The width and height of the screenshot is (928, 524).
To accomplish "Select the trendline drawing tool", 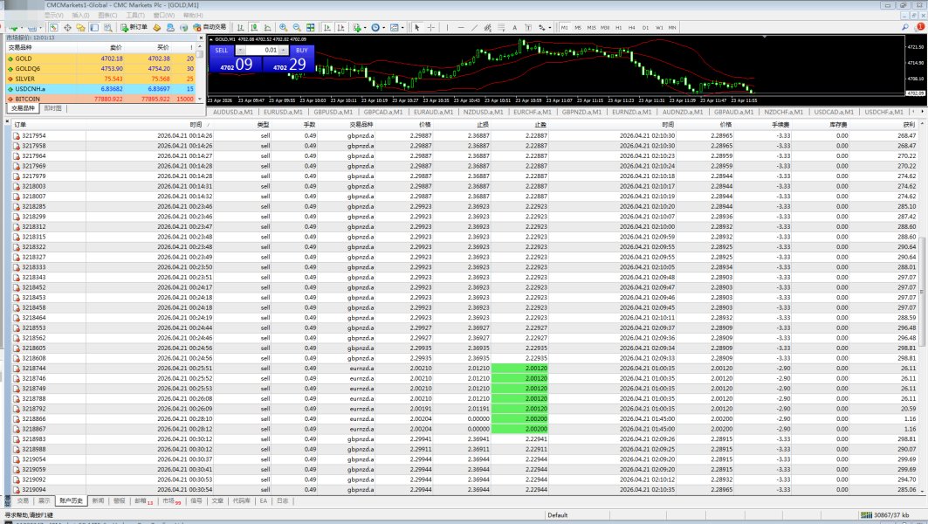I will (x=474, y=27).
